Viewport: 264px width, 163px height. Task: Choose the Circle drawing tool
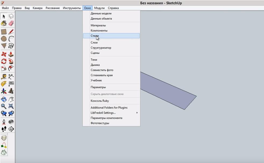[4, 39]
